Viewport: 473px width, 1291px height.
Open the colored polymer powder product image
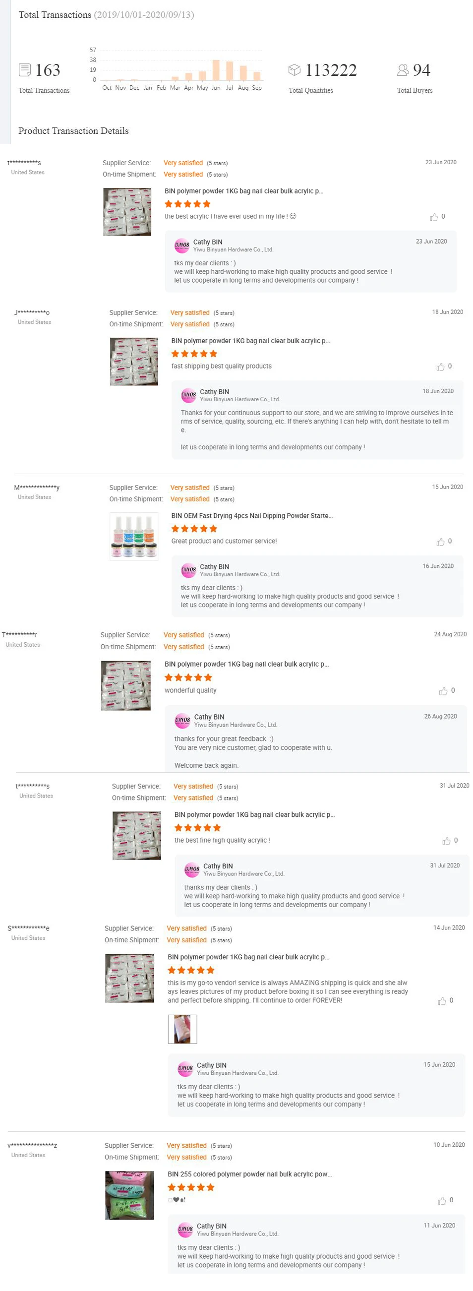coord(129,1195)
